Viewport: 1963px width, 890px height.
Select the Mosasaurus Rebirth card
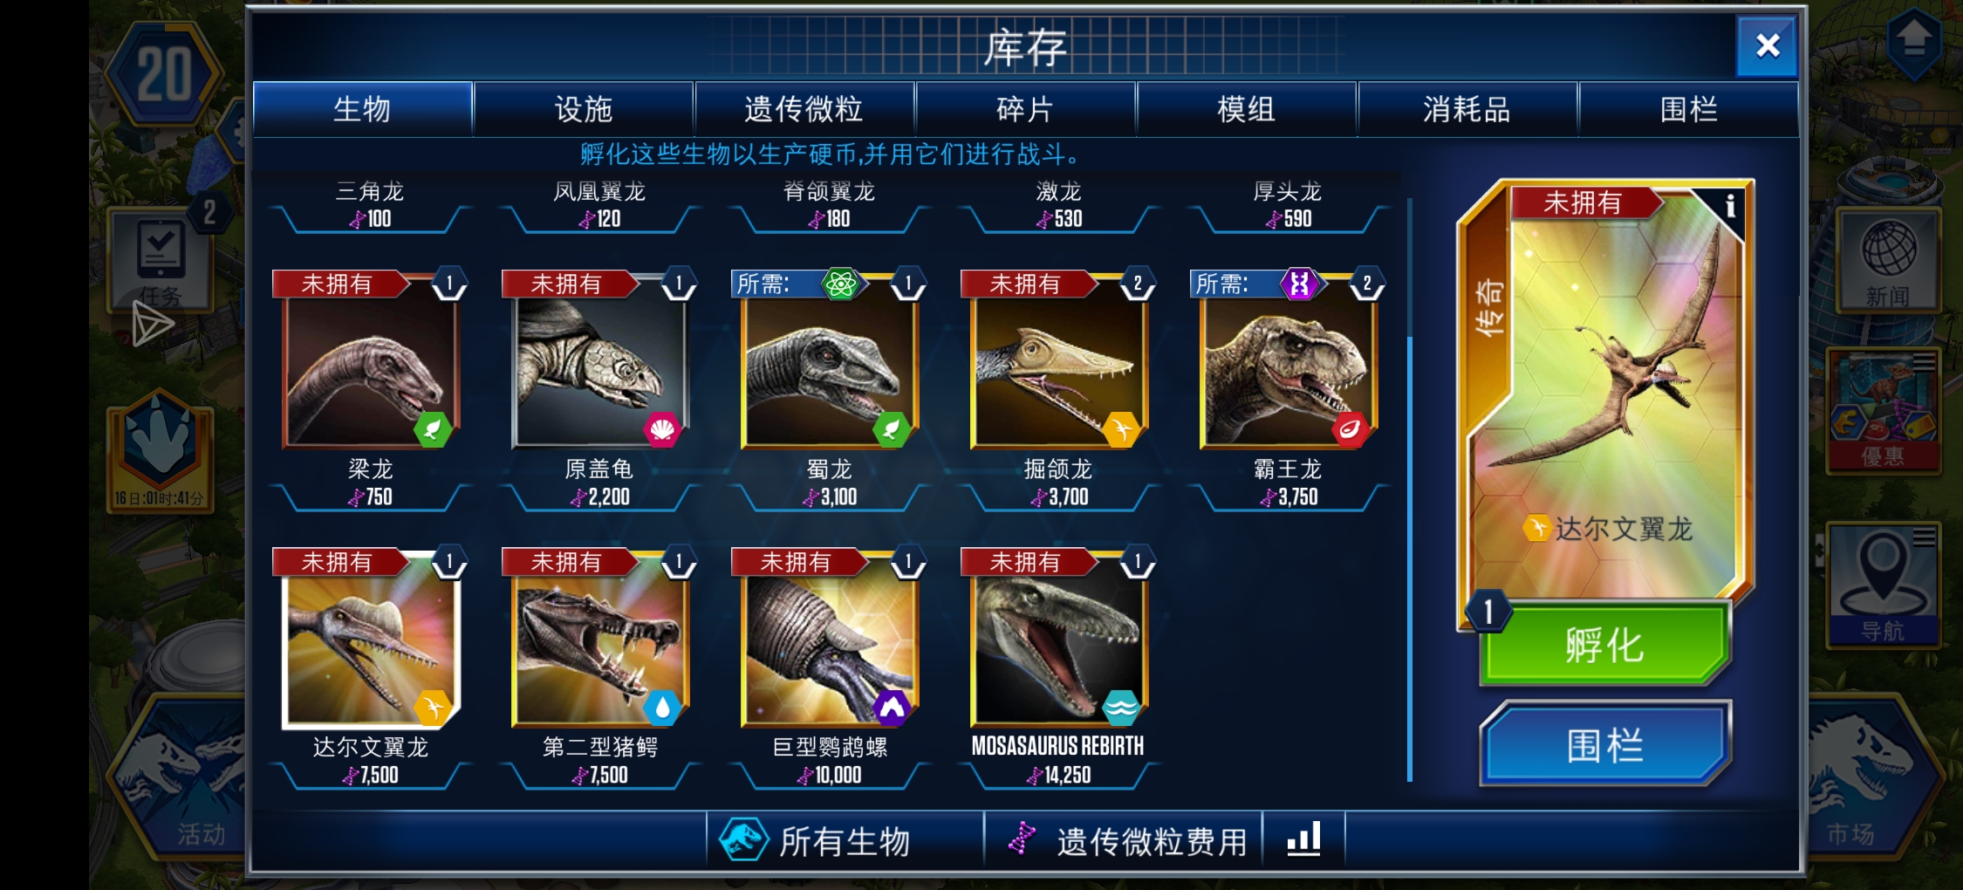(1058, 667)
